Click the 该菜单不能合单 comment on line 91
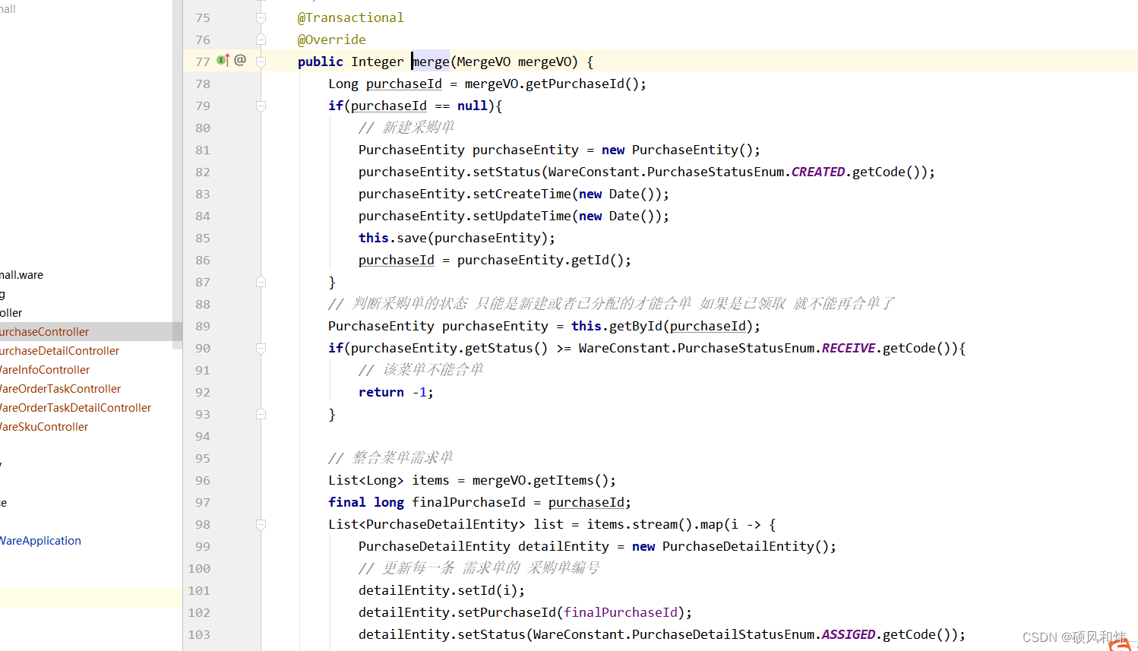The width and height of the screenshot is (1138, 651). point(421,370)
